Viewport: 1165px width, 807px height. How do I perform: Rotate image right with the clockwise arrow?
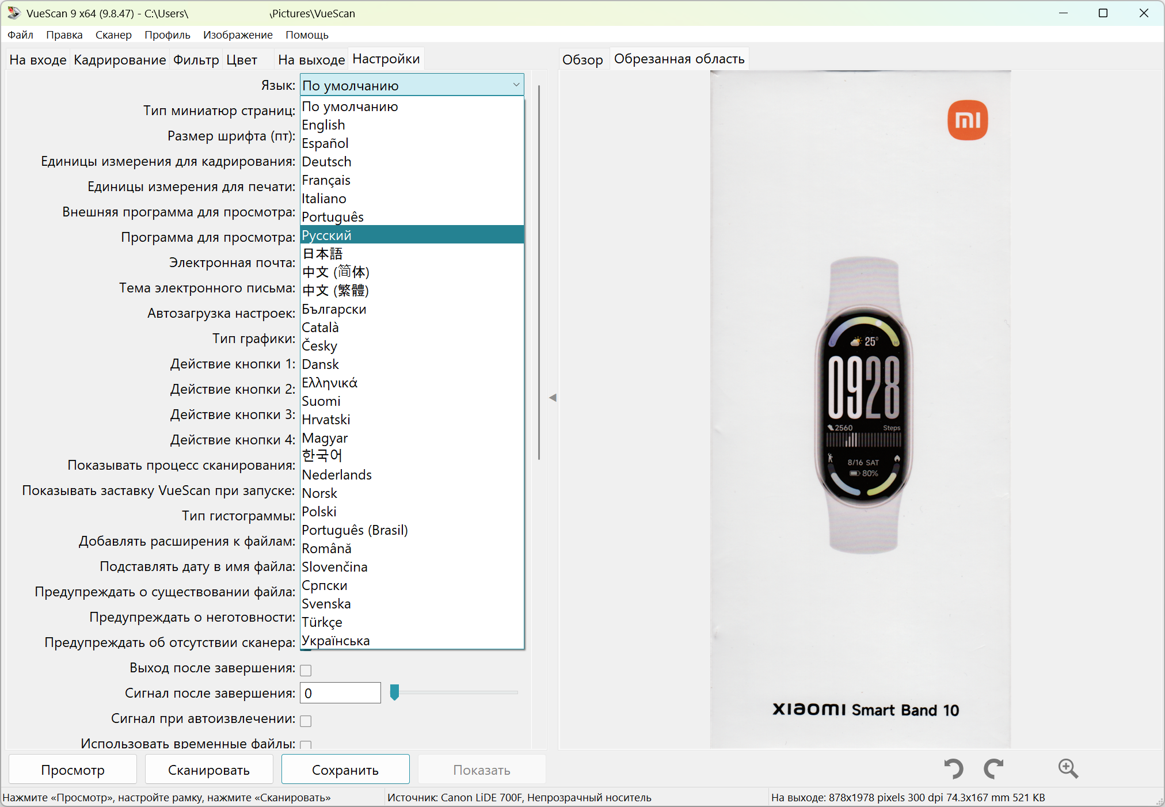[993, 768]
